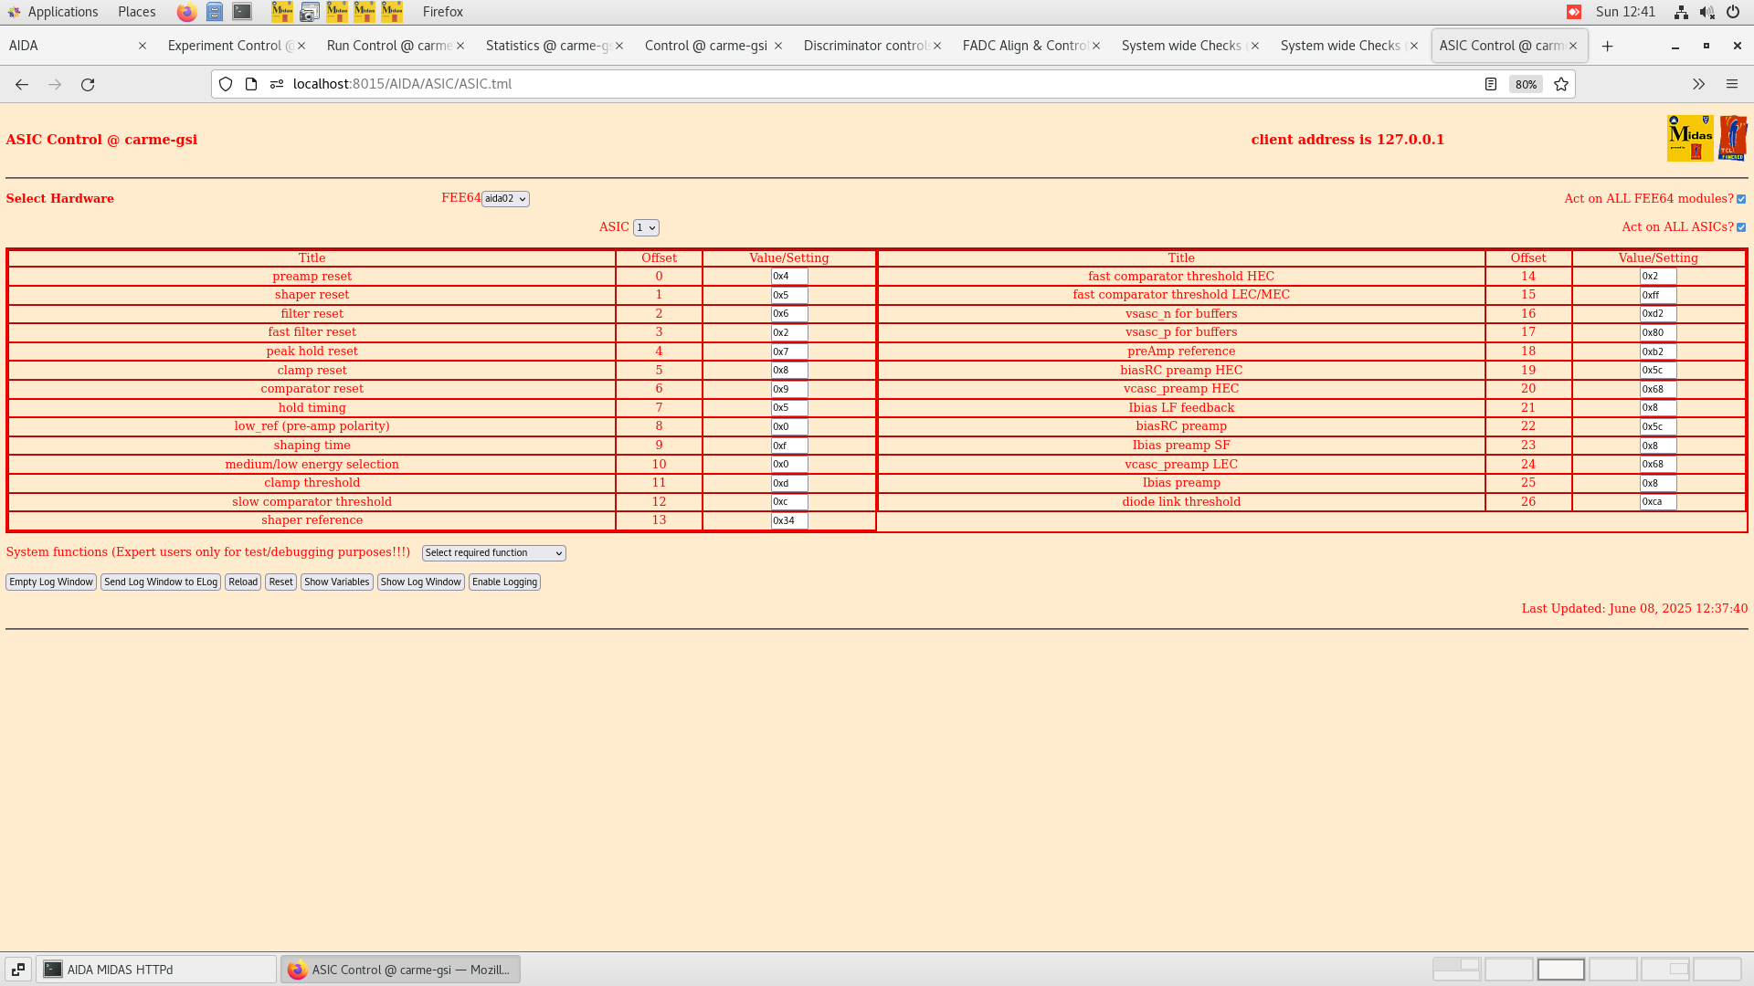Click the Enable Logging button
The height and width of the screenshot is (986, 1754).
click(504, 582)
